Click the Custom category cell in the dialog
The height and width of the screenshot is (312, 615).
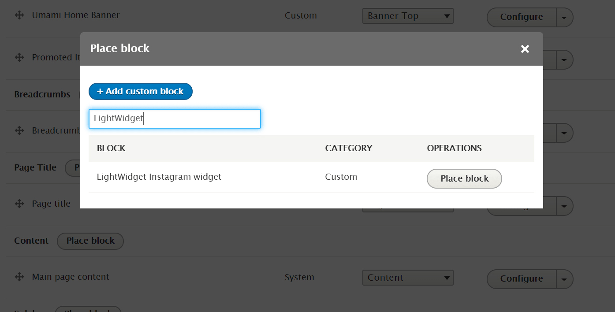[341, 177]
